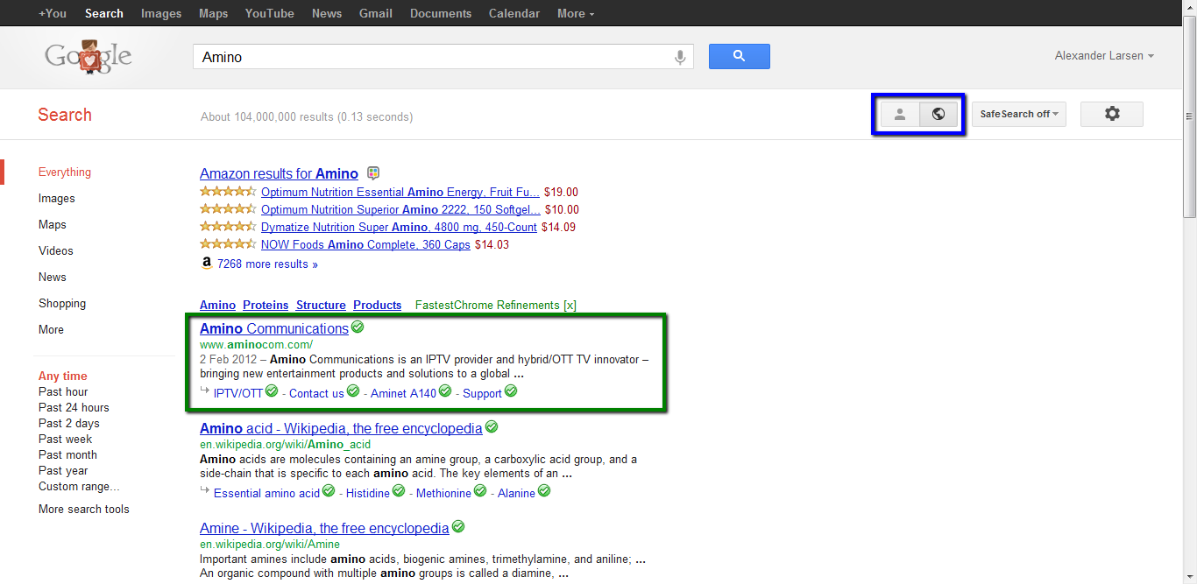Filter results to Past week

click(x=66, y=440)
